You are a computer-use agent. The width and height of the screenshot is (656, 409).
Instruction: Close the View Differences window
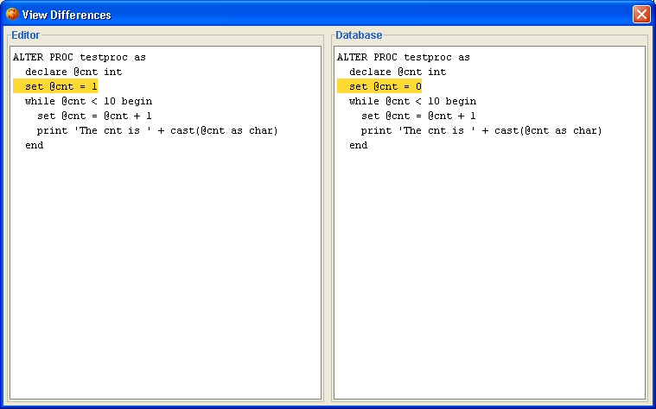[x=641, y=14]
